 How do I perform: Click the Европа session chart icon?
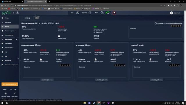(90, 13)
